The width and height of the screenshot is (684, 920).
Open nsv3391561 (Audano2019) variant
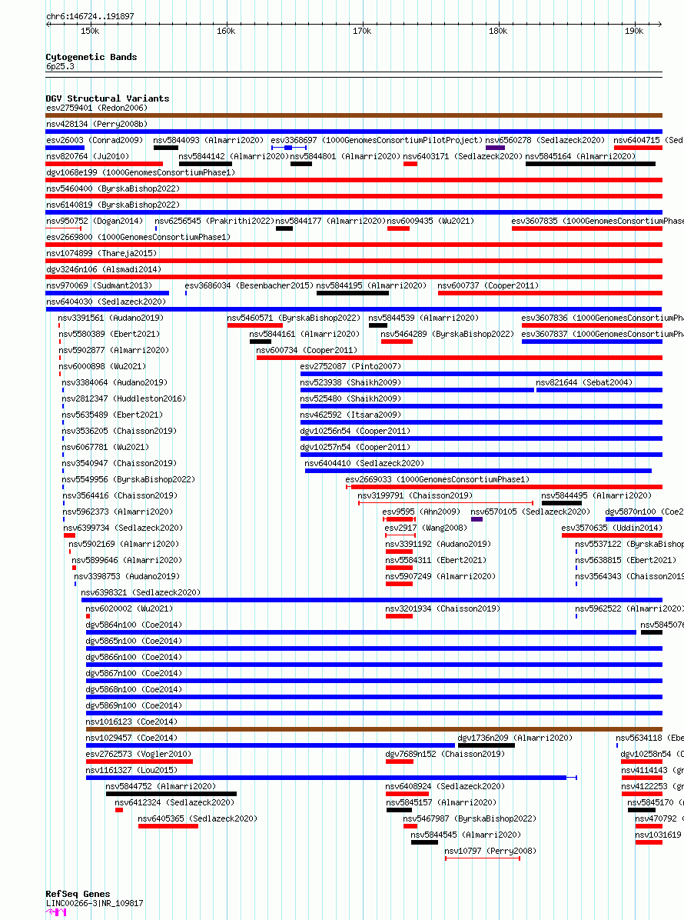tap(111, 318)
